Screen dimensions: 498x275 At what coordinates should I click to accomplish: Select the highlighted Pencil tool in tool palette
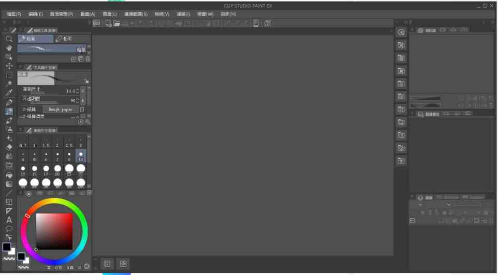point(9,111)
